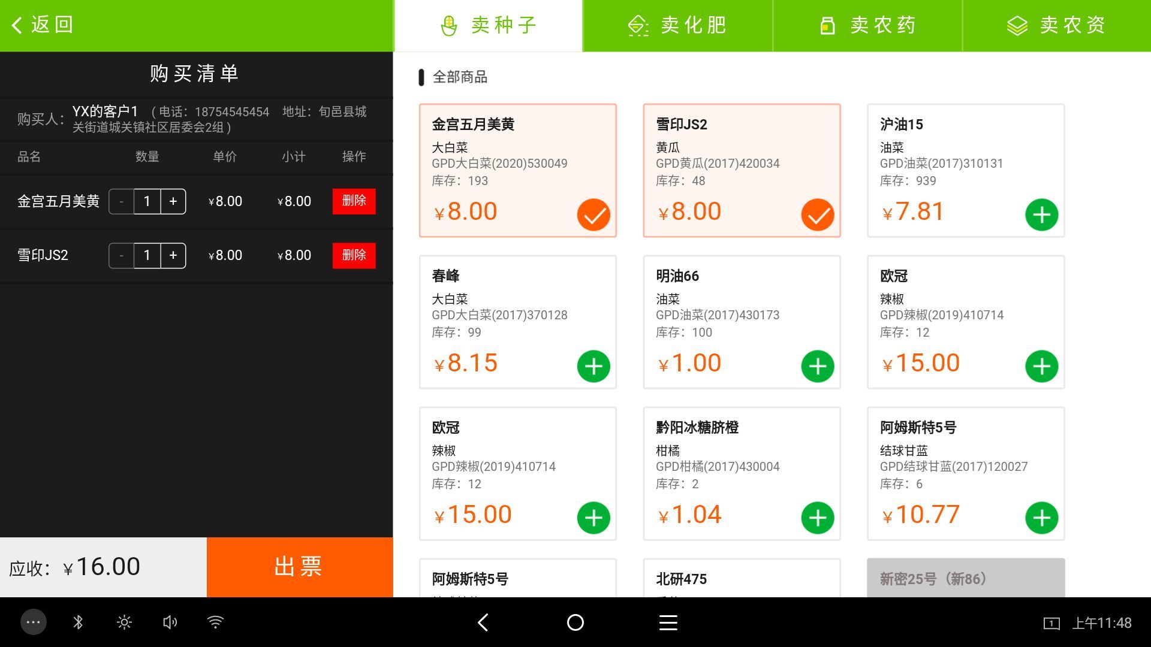Click the 小计 column header
Screen dimensions: 1151x647
(294, 157)
